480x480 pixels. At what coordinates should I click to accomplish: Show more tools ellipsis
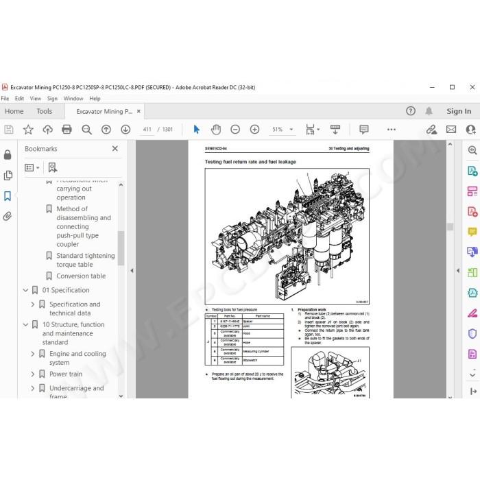pyautogui.click(x=392, y=130)
